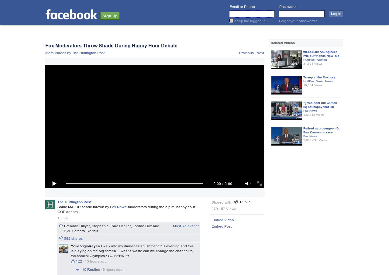Viewport: 389px width, 275px height.
Task: Click the like thumb icon beside Brendan Hillyer
Action: pos(61,225)
